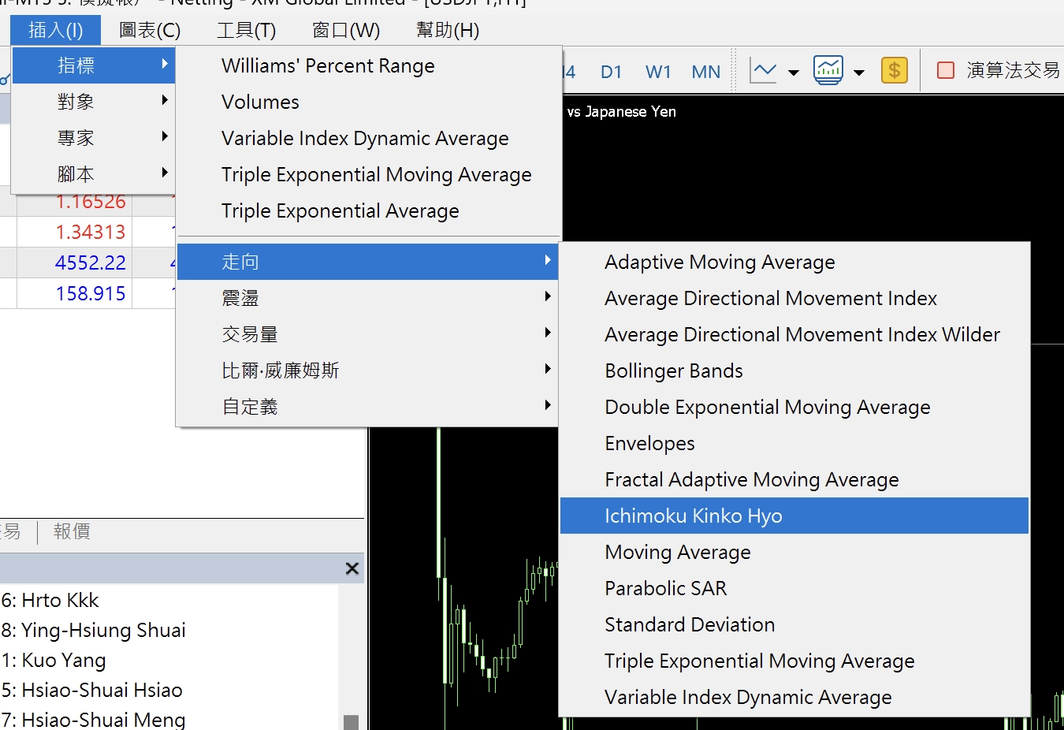Toggle the 演算法交易 algorithmic trading button
This screenshot has width=1064, height=730.
[998, 70]
